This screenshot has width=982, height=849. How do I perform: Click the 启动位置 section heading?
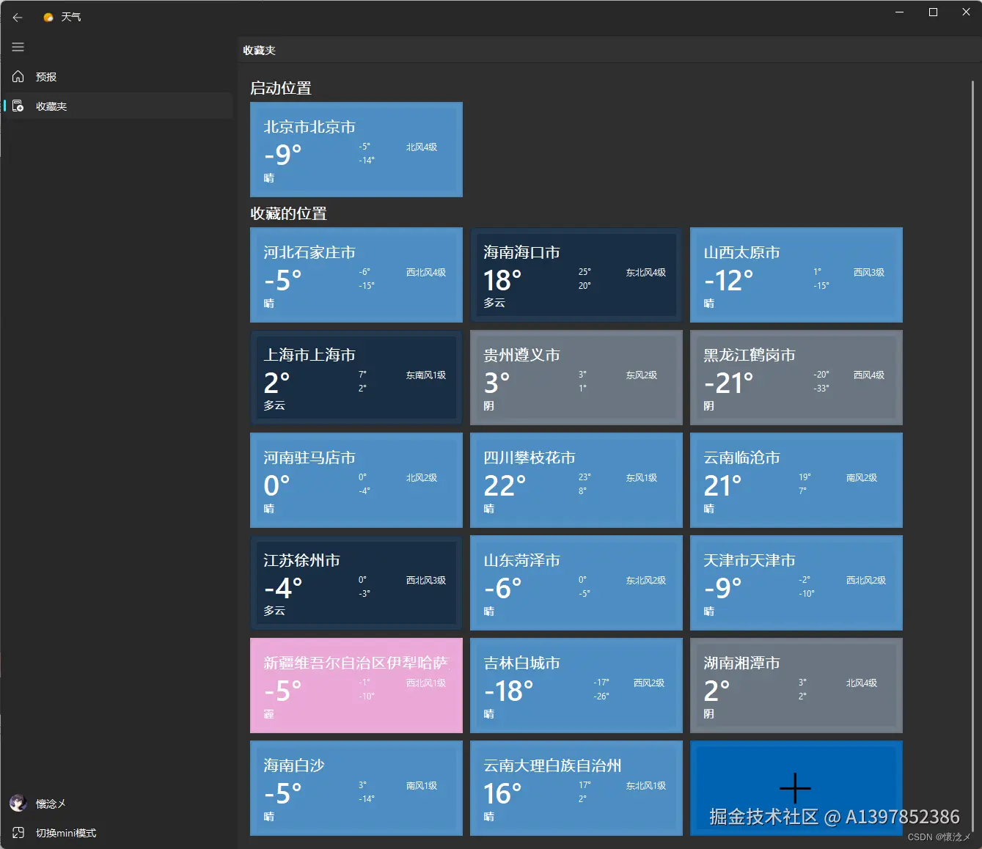click(x=281, y=88)
